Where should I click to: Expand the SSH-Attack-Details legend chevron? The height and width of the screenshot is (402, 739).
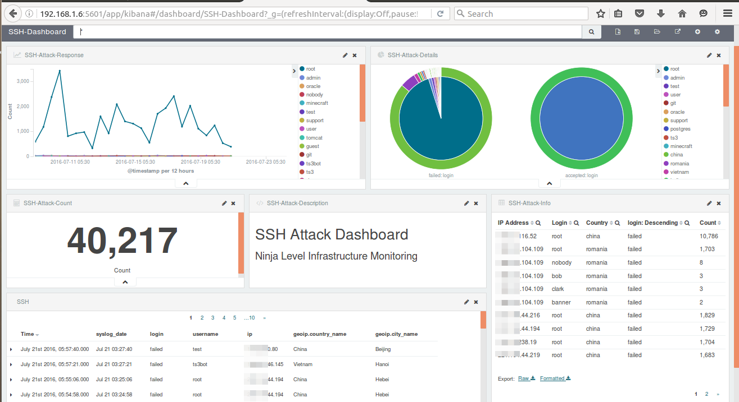tap(658, 71)
